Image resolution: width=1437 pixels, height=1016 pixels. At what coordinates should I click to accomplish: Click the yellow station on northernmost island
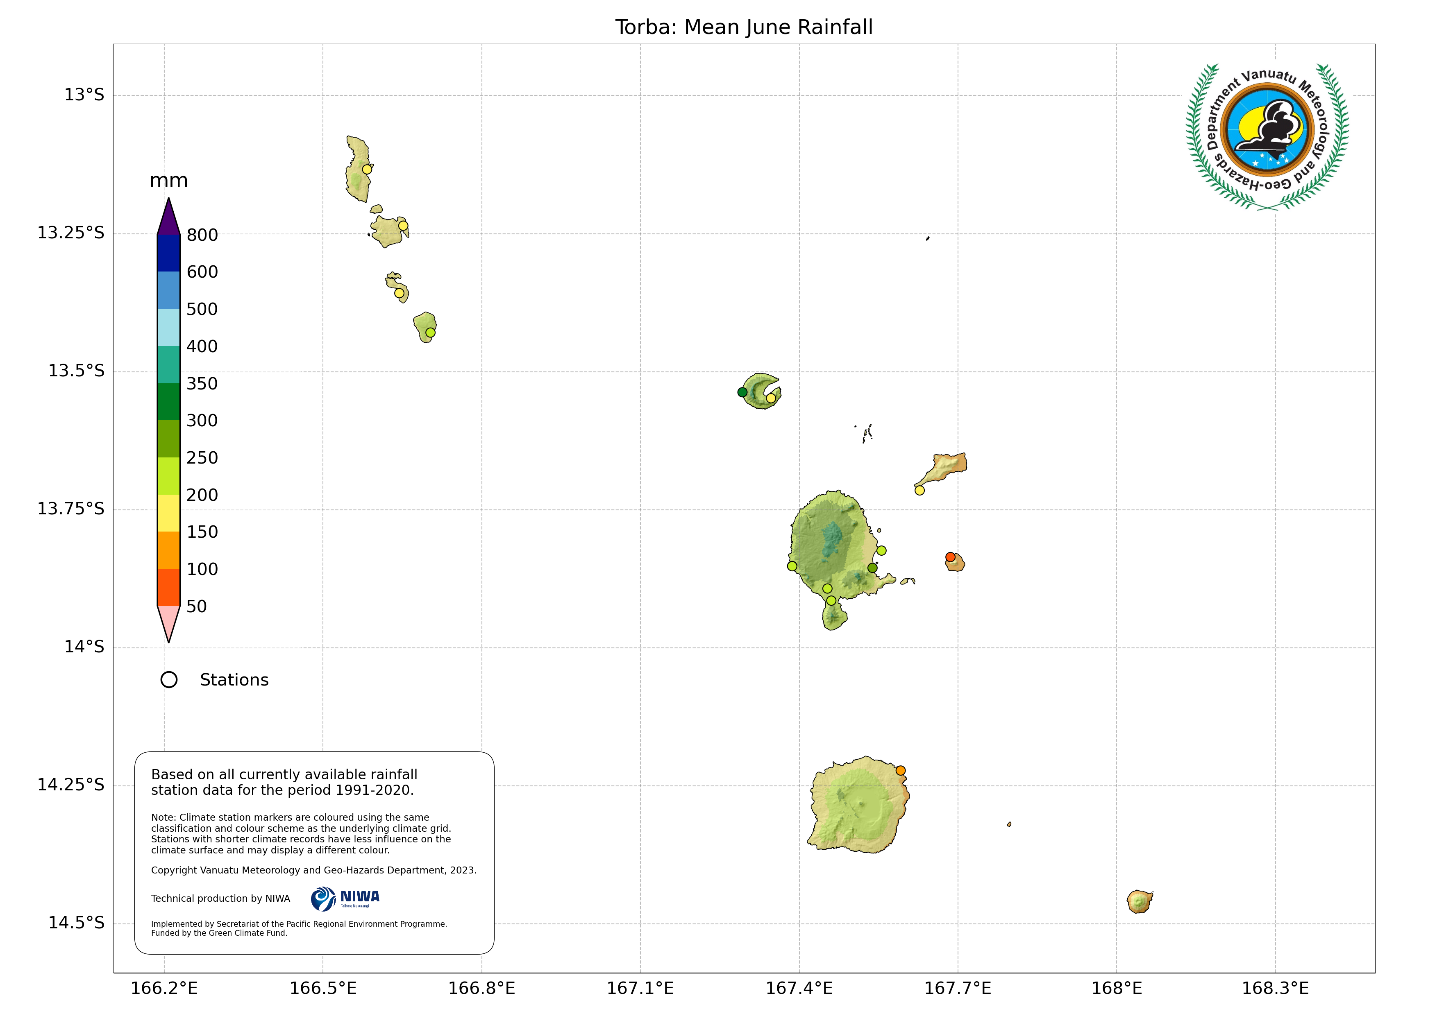pyautogui.click(x=368, y=170)
